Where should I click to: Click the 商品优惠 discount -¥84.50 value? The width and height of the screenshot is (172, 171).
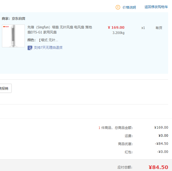[161, 144]
